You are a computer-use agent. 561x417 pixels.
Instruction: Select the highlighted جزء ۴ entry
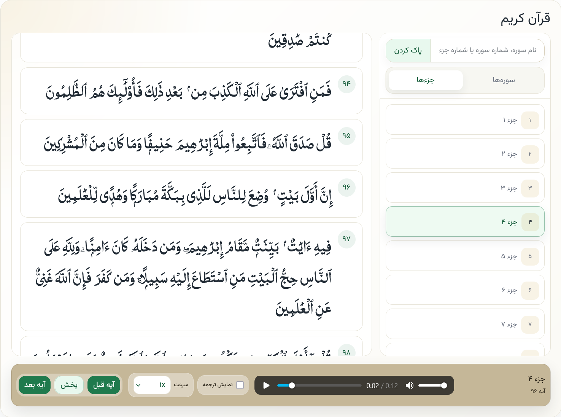coord(465,222)
